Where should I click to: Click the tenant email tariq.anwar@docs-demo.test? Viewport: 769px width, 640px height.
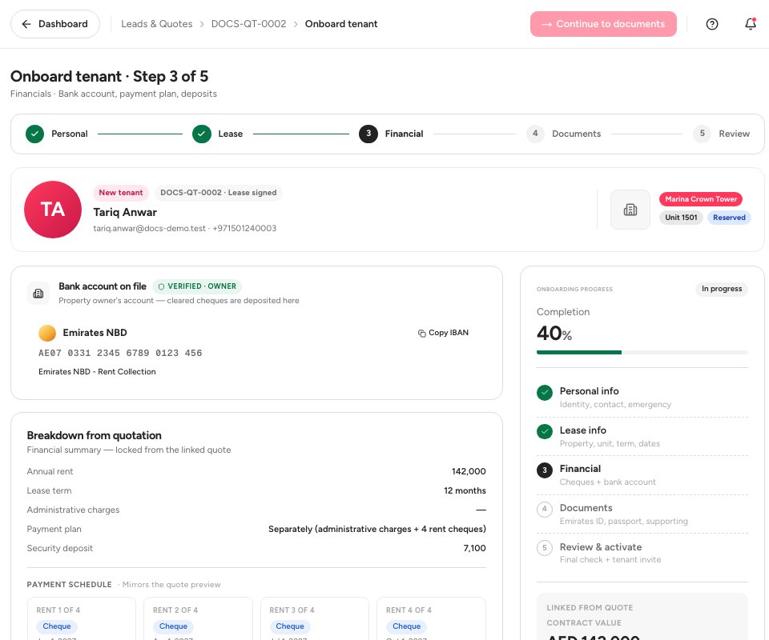tap(150, 228)
